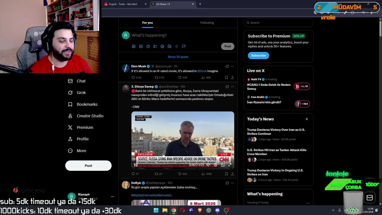The height and width of the screenshot is (215, 382).
Task: Open video settings gear on CNN clip
Action: 215,165
